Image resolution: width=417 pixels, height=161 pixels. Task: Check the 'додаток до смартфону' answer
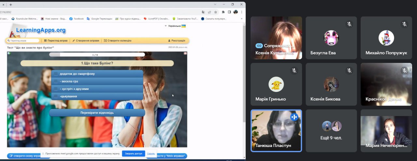coord(56,74)
